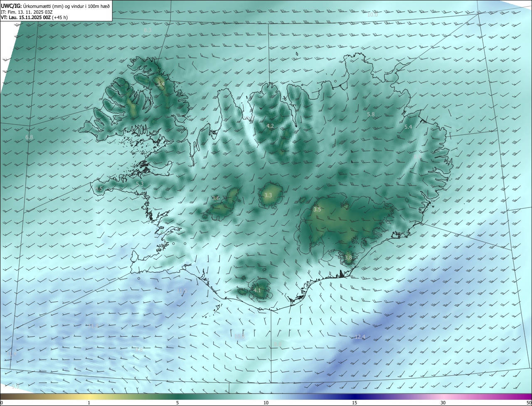Click the colorbar tick label 1
This screenshot has width=532, height=406.
[89, 403]
